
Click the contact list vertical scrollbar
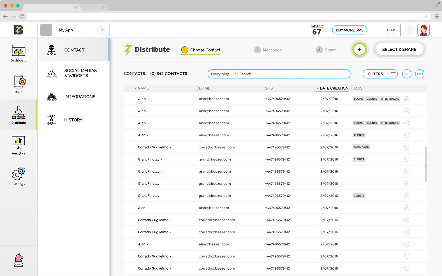[x=426, y=165]
